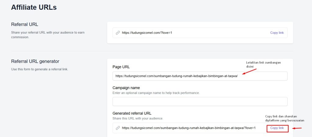
Task: Click the link icon beside the referral URL
Action: tap(118, 33)
